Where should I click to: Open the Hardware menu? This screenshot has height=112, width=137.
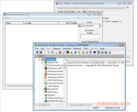[67, 49]
